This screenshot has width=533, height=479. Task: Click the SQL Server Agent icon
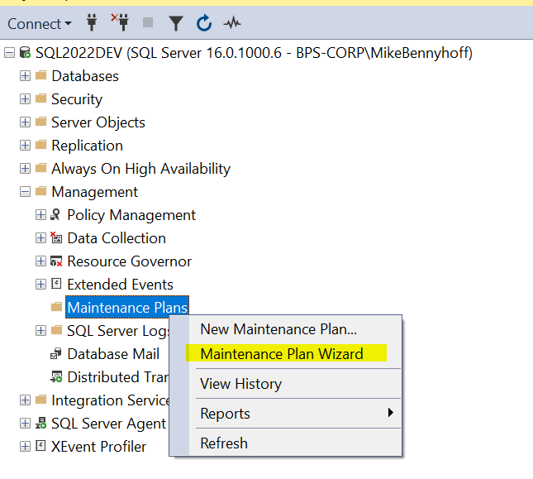pyautogui.click(x=40, y=423)
